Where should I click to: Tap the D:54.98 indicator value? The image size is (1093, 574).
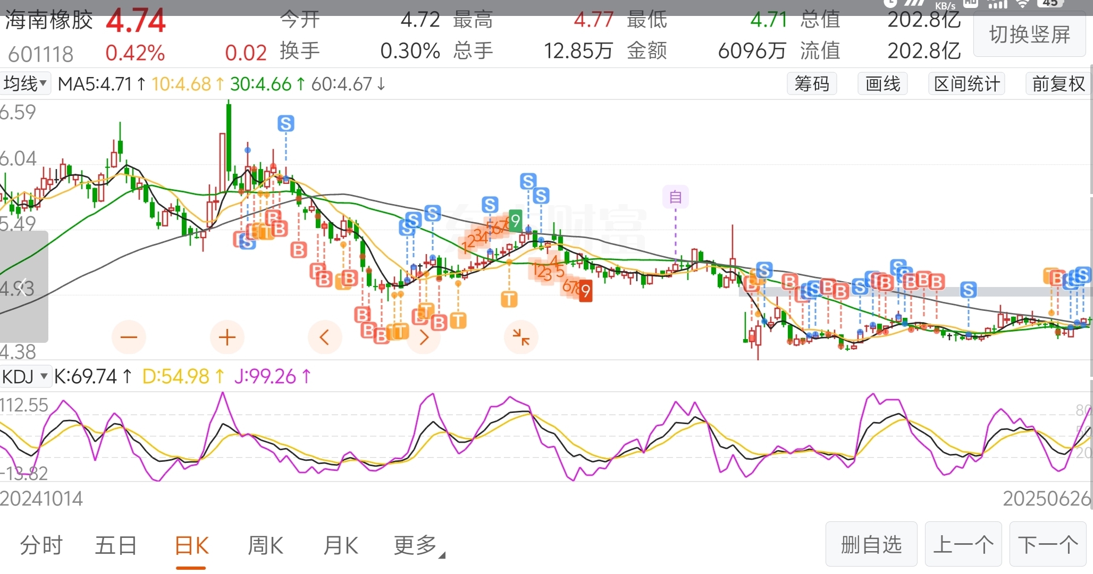[183, 376]
